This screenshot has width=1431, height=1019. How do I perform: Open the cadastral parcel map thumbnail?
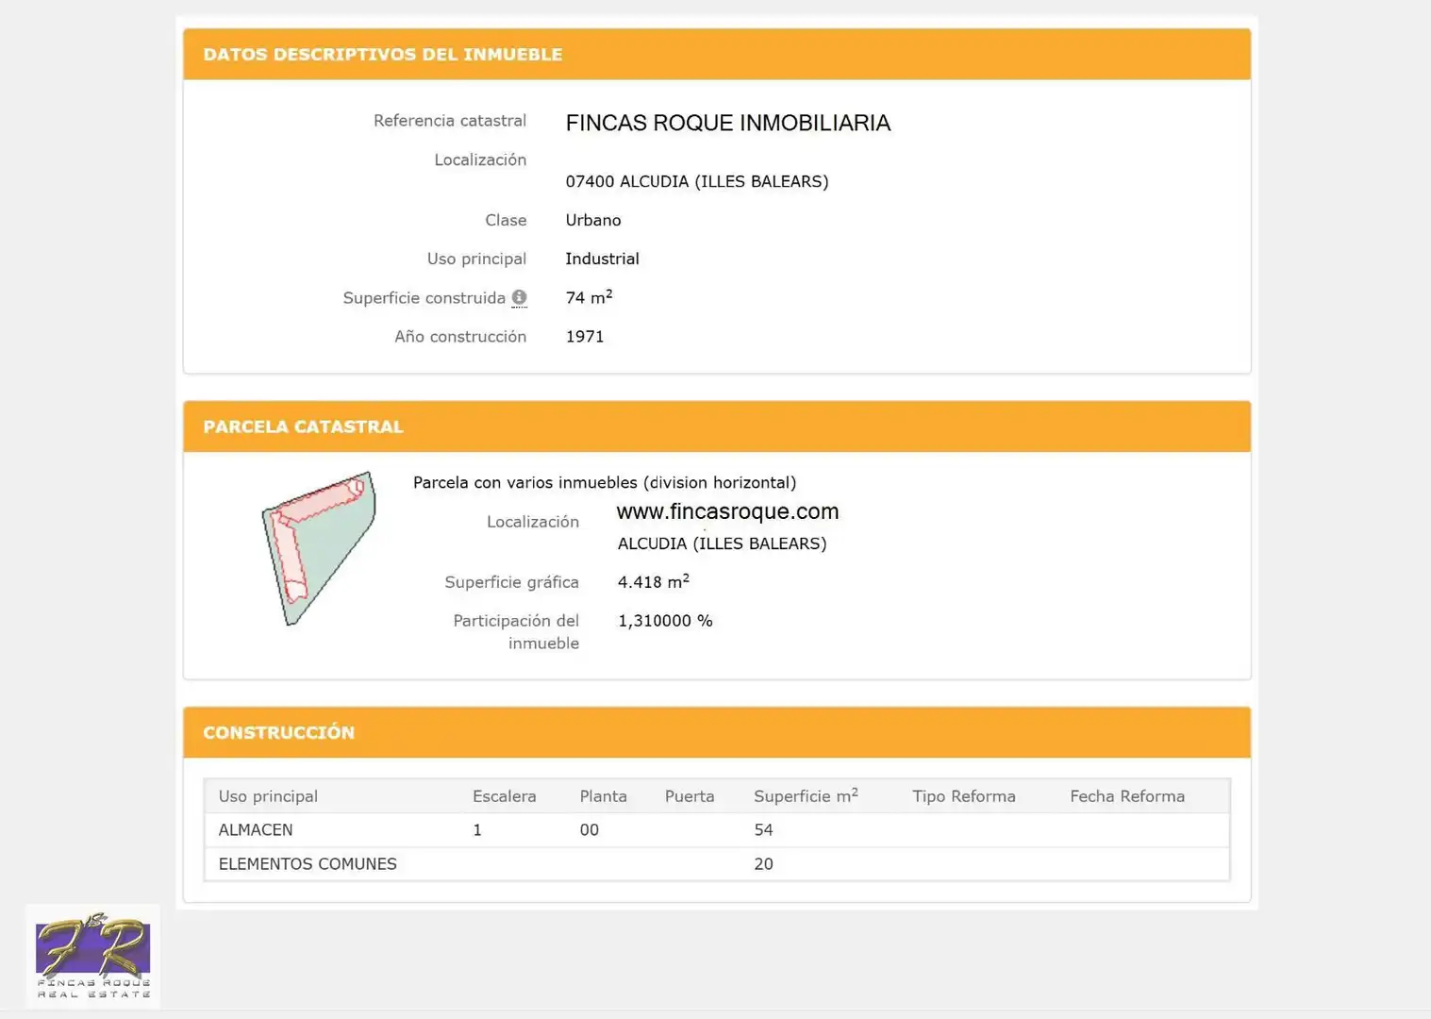[319, 548]
